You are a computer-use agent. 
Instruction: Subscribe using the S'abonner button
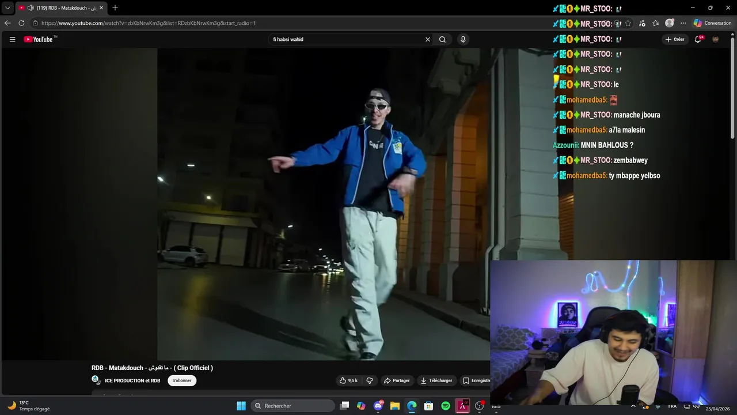[x=182, y=380]
